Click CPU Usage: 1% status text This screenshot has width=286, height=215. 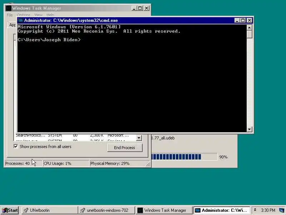[57, 163]
